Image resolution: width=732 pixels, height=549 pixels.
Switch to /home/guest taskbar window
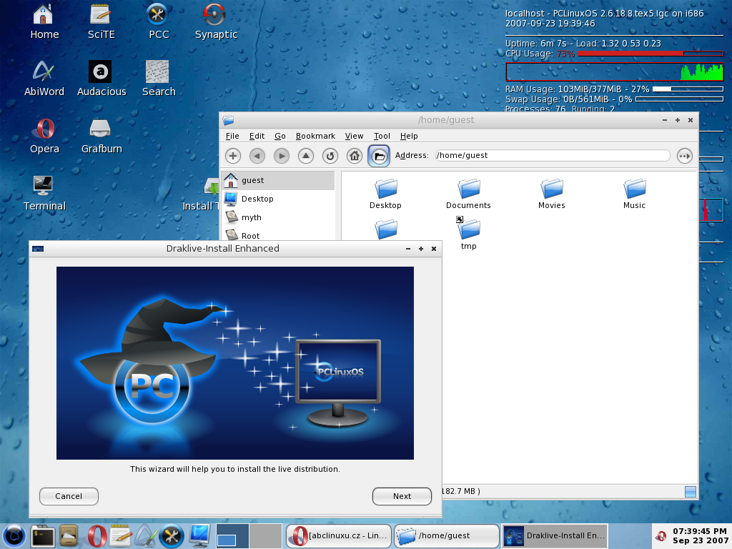pyautogui.click(x=447, y=536)
